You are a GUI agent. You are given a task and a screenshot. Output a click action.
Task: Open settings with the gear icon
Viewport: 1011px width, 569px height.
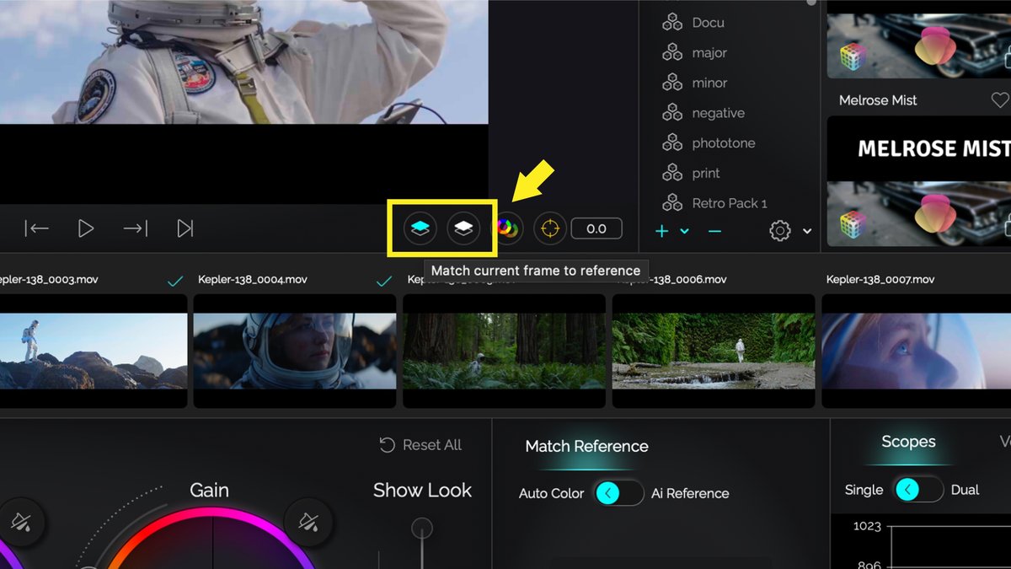[780, 231]
